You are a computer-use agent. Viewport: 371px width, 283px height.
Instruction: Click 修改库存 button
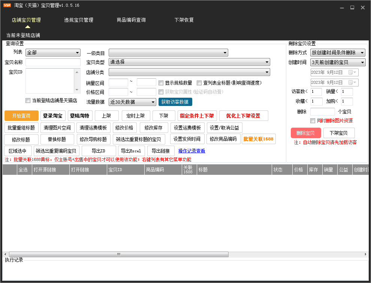(154, 128)
